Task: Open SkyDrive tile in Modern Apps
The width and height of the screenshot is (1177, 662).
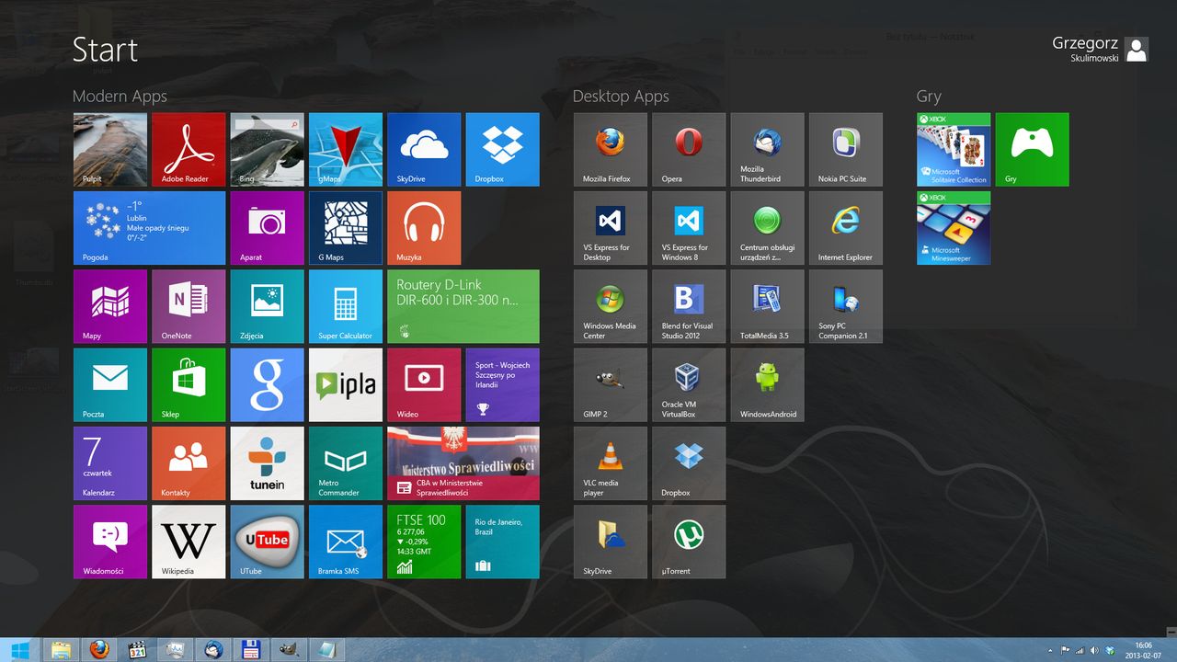Action: point(424,150)
